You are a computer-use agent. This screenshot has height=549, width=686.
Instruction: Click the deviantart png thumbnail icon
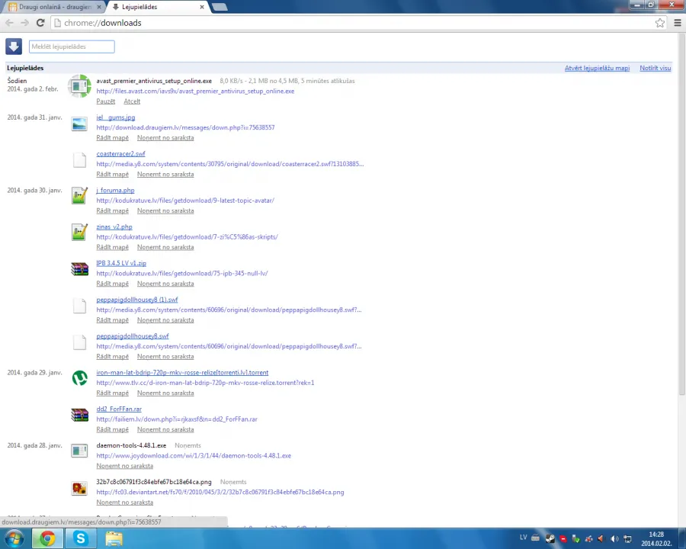tap(79, 487)
